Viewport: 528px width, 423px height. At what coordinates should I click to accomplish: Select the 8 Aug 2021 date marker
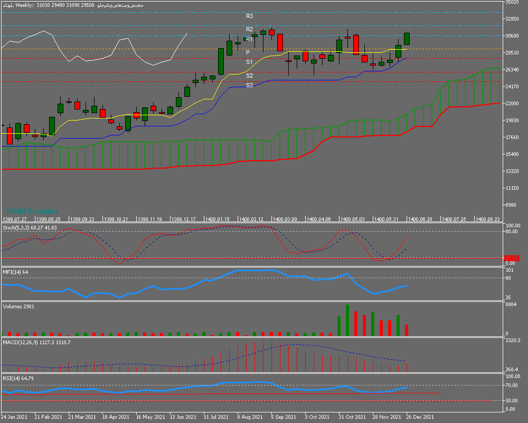click(250, 417)
